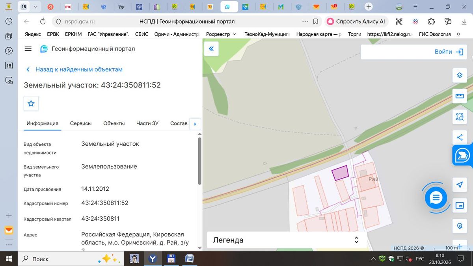473x266 pixels.
Task: Open the browser extensions puzzle icon
Action: [x=432, y=22]
